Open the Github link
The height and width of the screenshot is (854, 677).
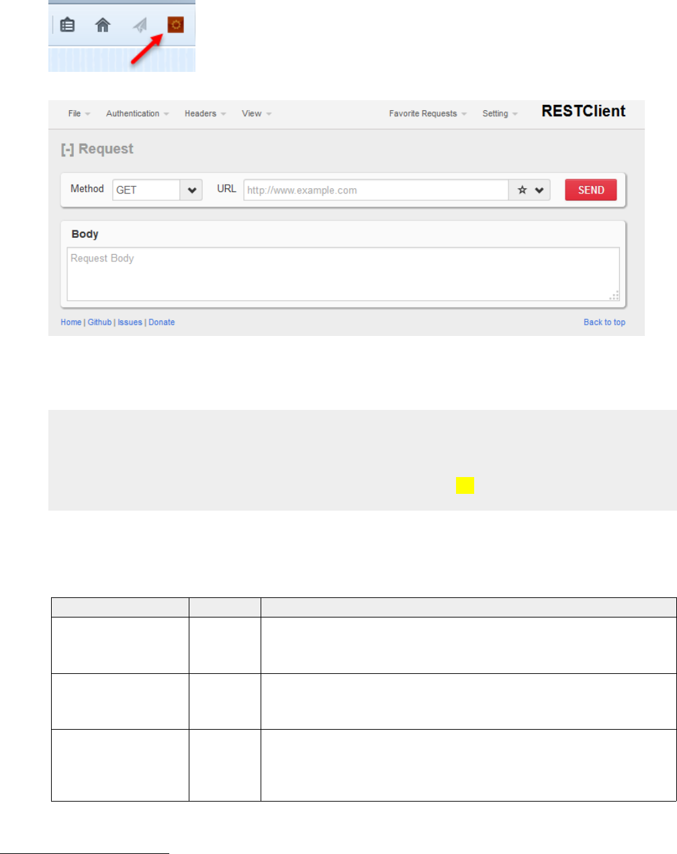pyautogui.click(x=99, y=323)
